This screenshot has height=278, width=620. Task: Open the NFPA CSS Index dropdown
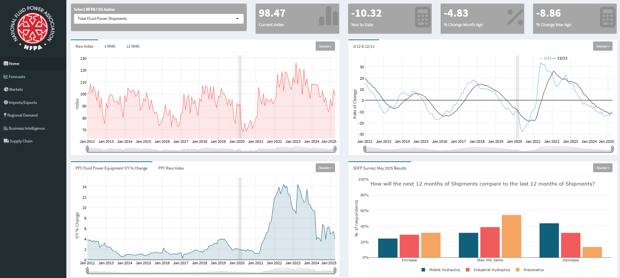[159, 19]
